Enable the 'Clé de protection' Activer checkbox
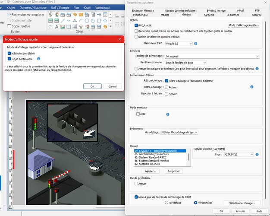Image resolution: width=270 pixels, height=216 pixels. coord(137,184)
